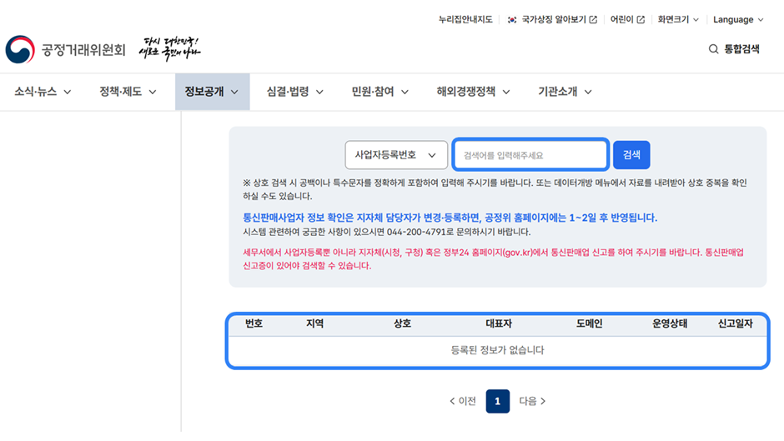Screen dimensions: 784x441
Task: Click external link icon beside 어린이
Action: tap(641, 19)
